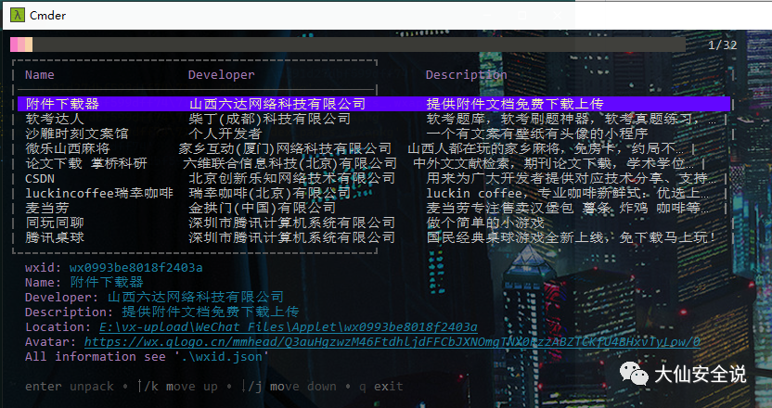This screenshot has height=408, width=772.
Task: Click description 提供附件文档免费下载上传 in highlighted row
Action: tap(515, 104)
